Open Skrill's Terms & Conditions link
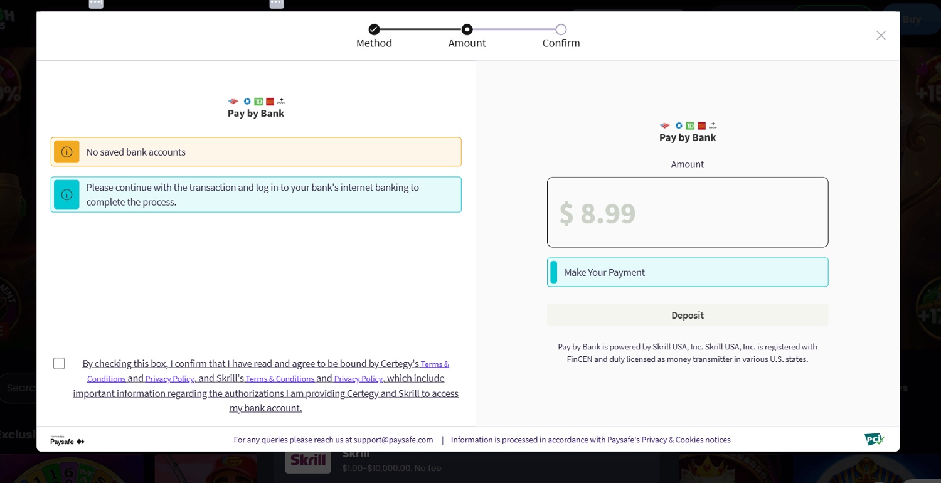 click(280, 379)
